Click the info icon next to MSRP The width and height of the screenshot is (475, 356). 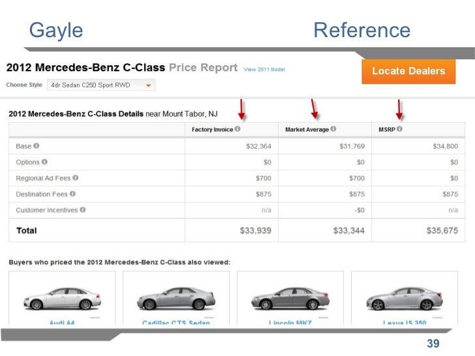pyautogui.click(x=399, y=128)
